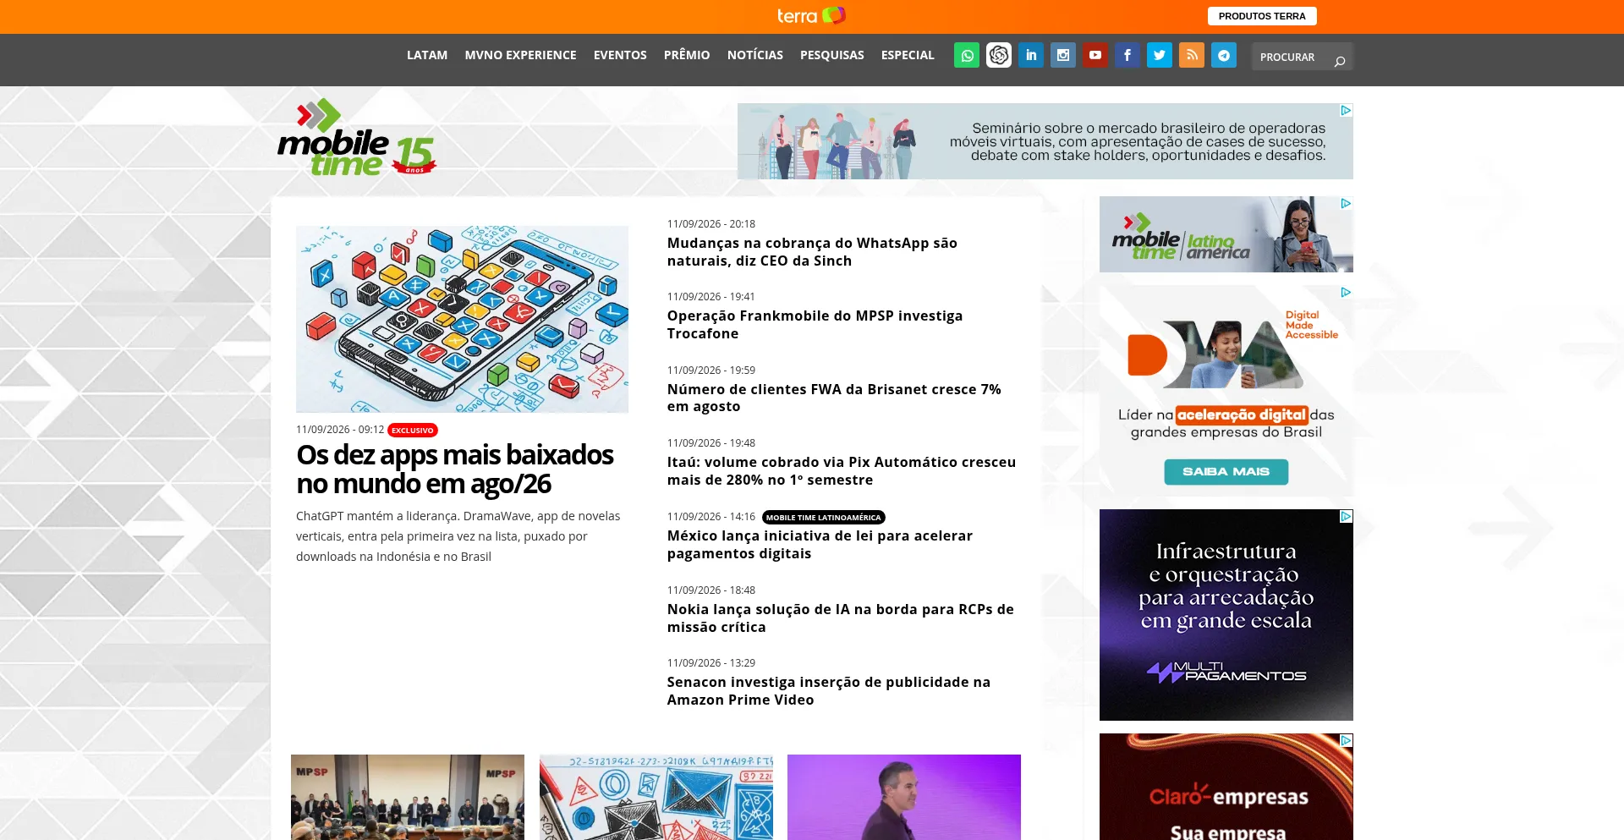Open the LinkedIn social icon
This screenshot has width=1624, height=840.
[x=1031, y=56]
